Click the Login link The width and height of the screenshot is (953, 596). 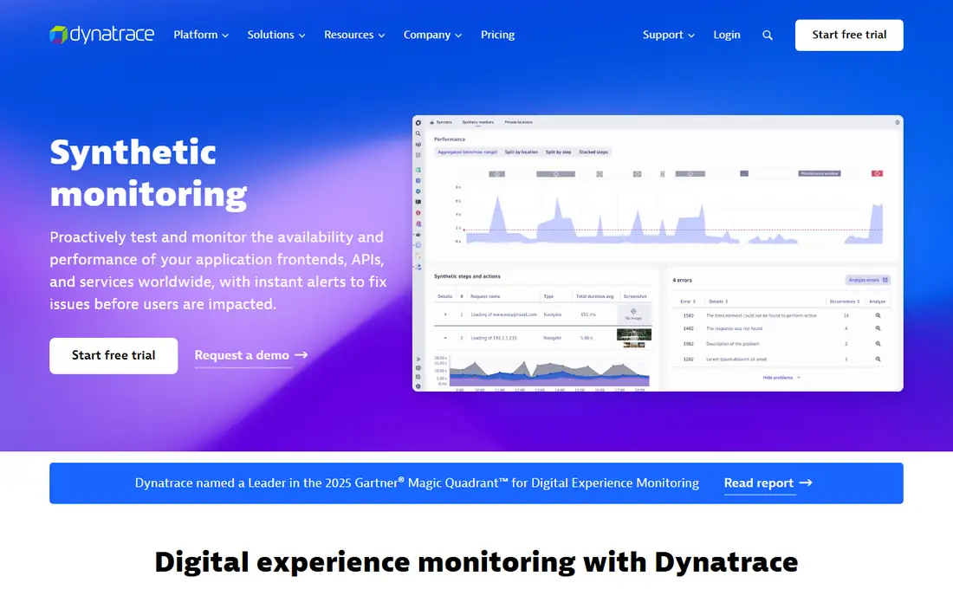(x=727, y=35)
